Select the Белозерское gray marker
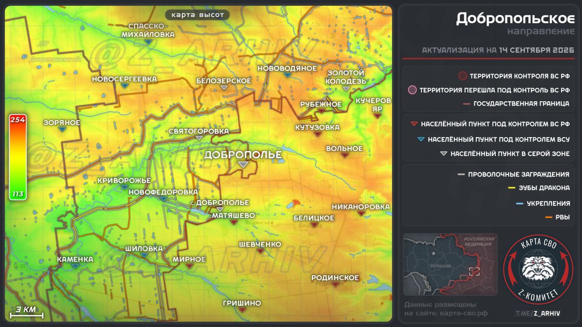Screen dimensions: 582x327 [224, 88]
